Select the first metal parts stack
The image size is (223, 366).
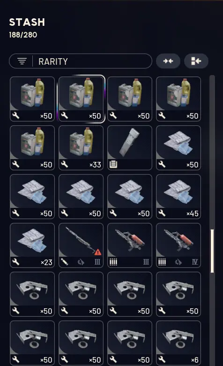(x=32, y=294)
